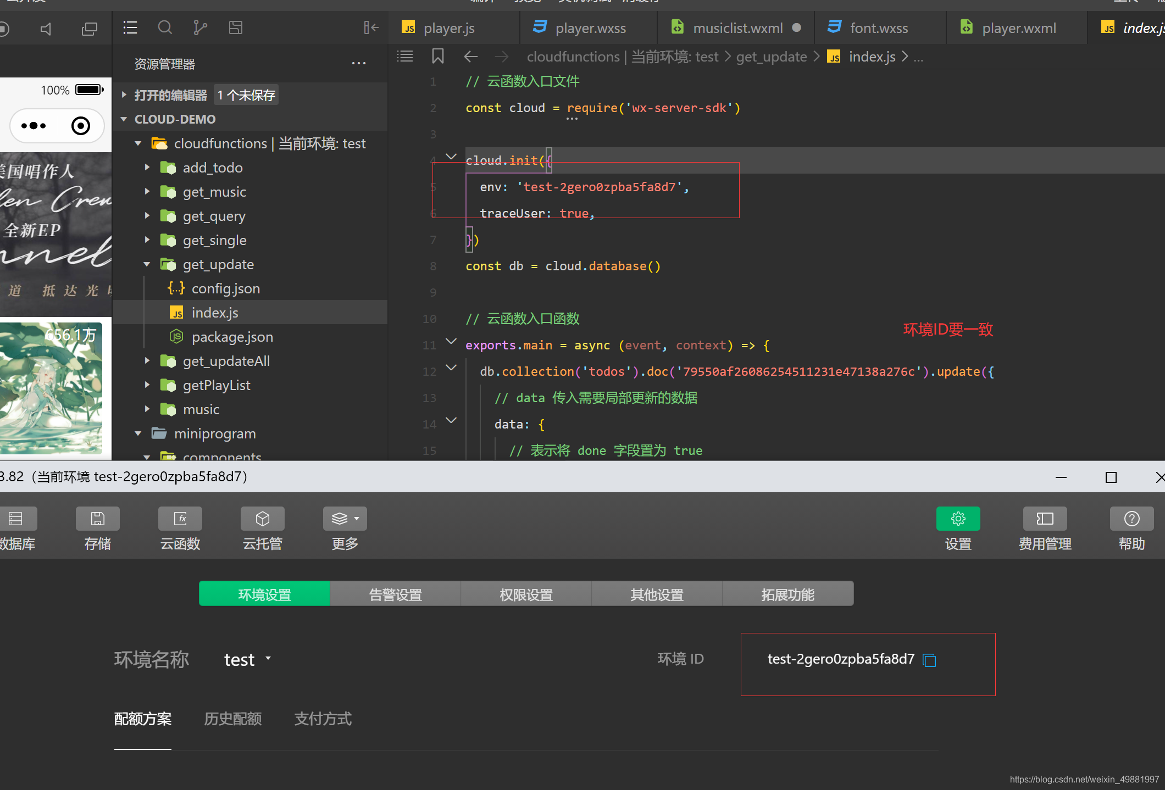The height and width of the screenshot is (790, 1165).
Task: Expand the 打开的编辑器 section
Action: coord(124,95)
